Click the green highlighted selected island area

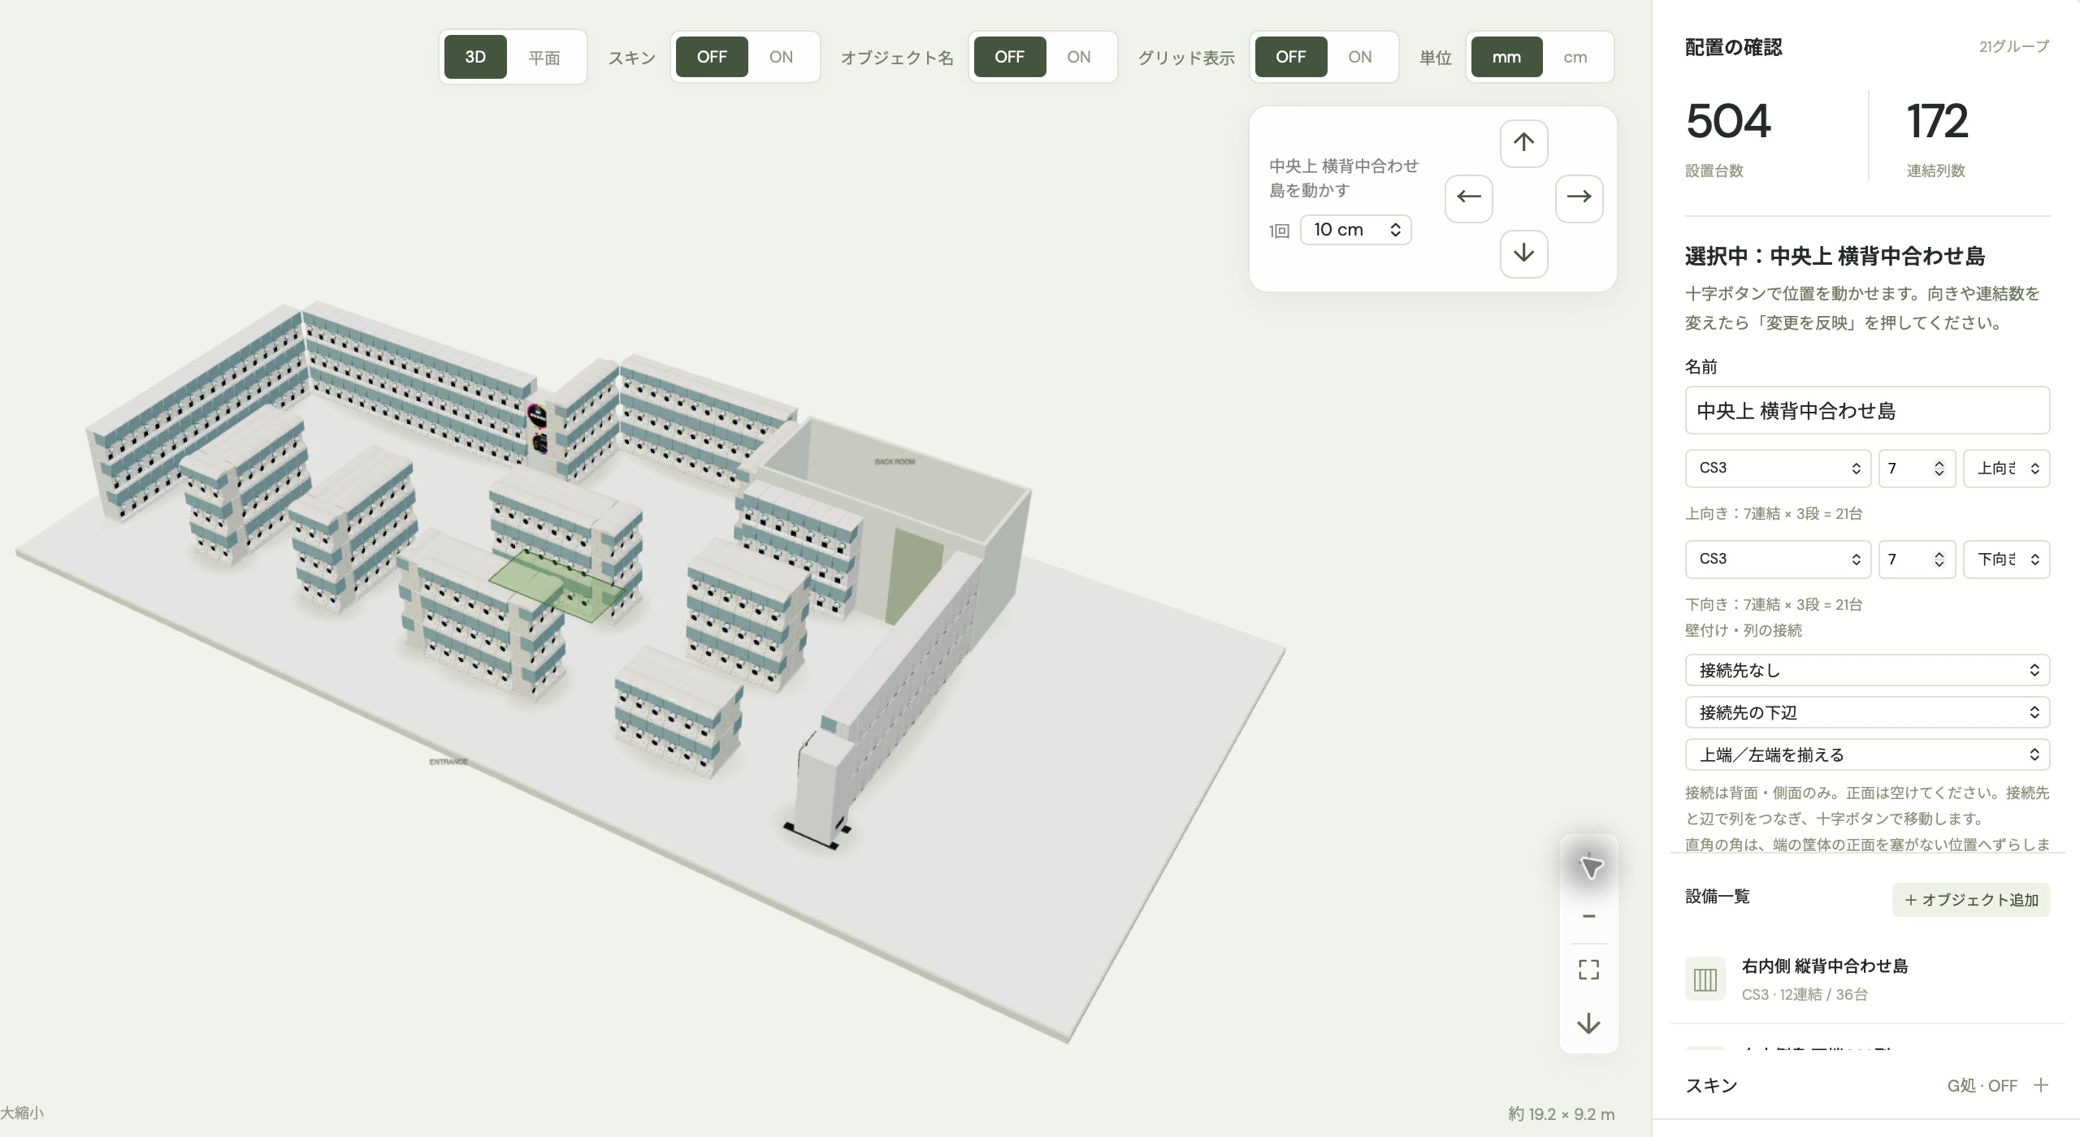557,586
